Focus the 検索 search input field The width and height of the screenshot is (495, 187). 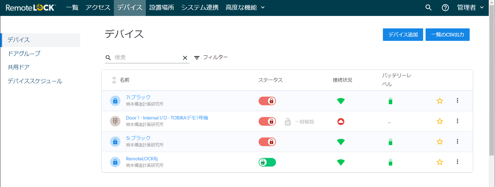147,57
